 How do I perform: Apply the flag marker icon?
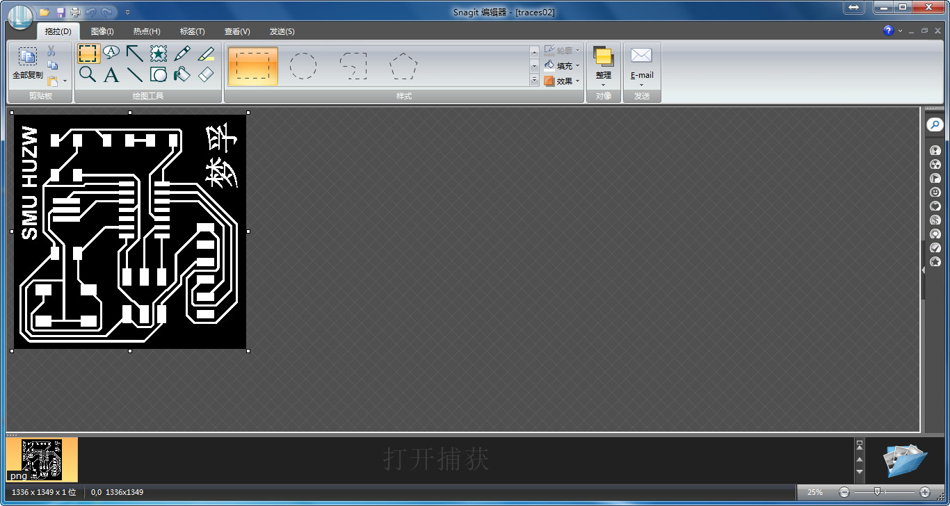click(935, 178)
